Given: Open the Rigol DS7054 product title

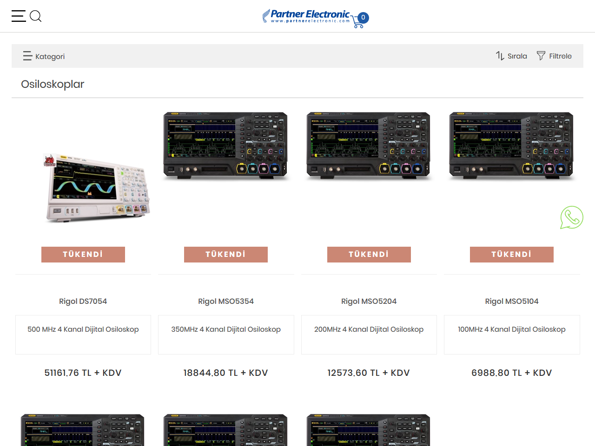Looking at the screenshot, I should tap(83, 301).
